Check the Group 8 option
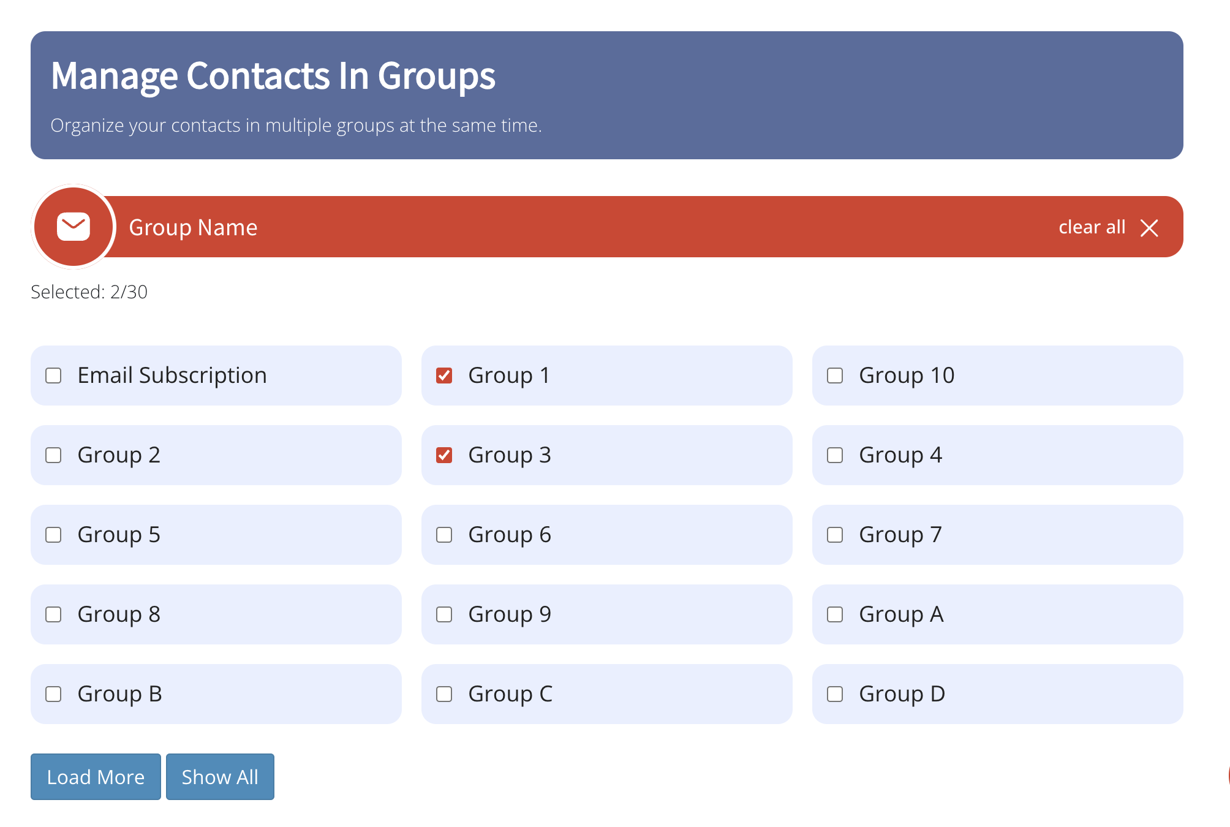The image size is (1230, 827). [x=53, y=614]
